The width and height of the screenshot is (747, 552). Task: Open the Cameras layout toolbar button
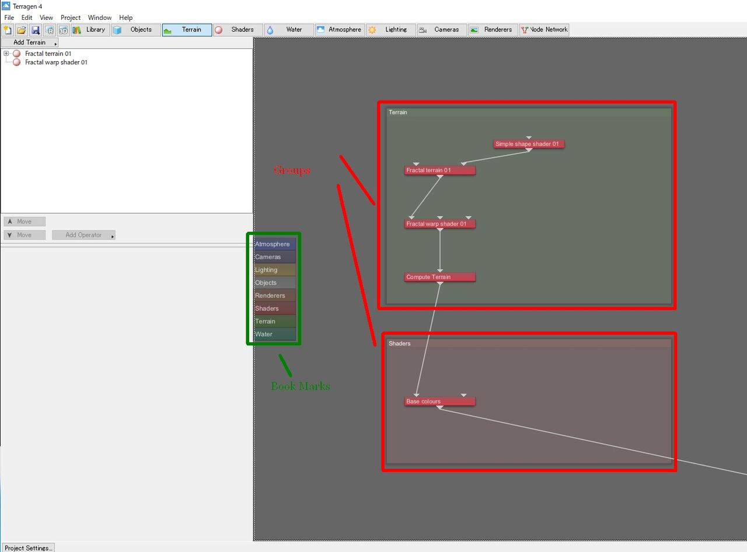point(442,30)
